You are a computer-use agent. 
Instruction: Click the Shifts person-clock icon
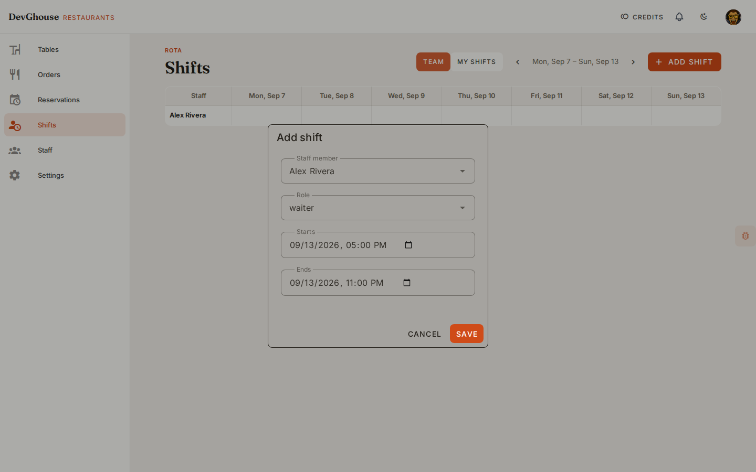click(x=15, y=125)
